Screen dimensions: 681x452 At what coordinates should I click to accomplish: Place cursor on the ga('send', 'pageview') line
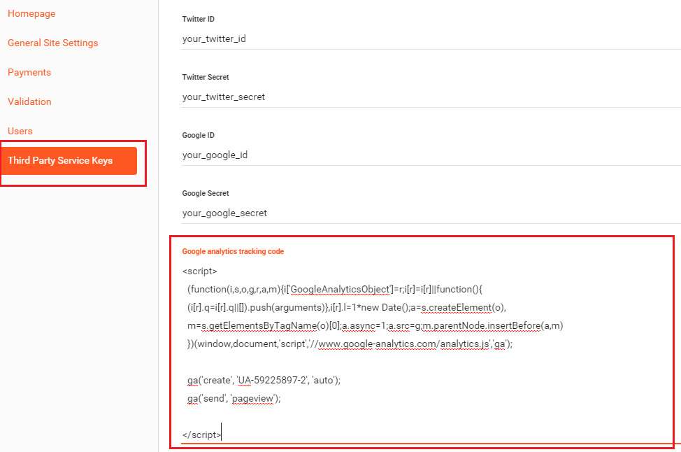coord(234,398)
